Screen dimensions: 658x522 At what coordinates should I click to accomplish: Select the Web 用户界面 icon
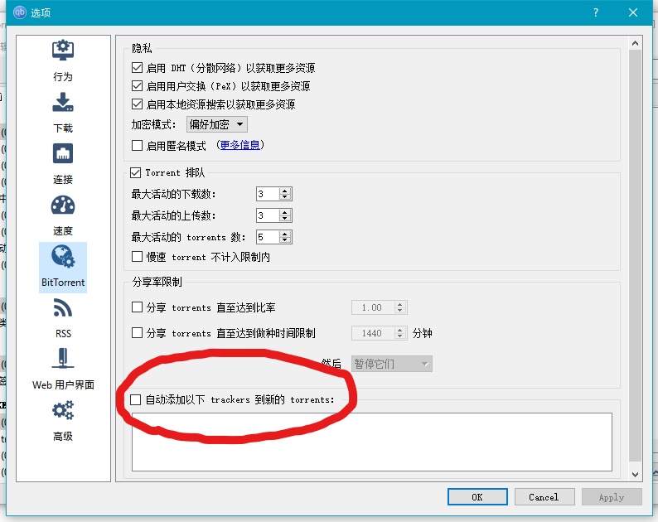point(63,360)
